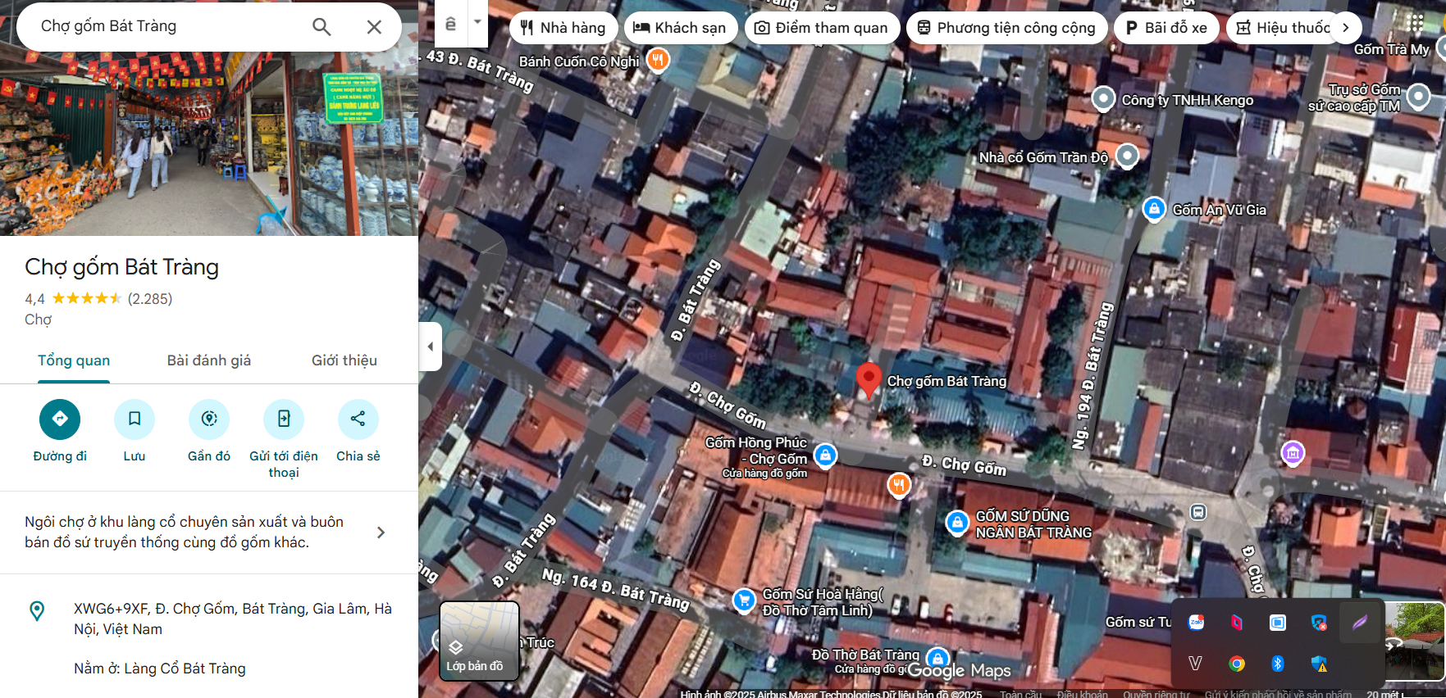Screen dimensions: 1446x698
Task: Click the Vietnamese ê input mode button
Action: (450, 24)
